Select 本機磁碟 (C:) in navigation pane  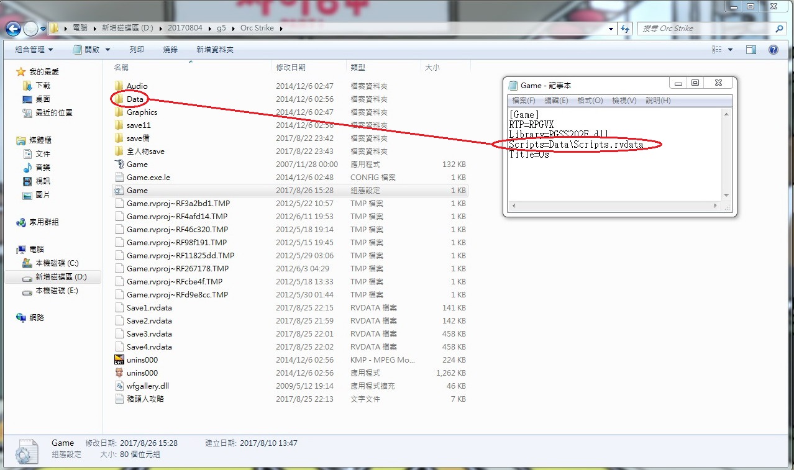tap(57, 263)
